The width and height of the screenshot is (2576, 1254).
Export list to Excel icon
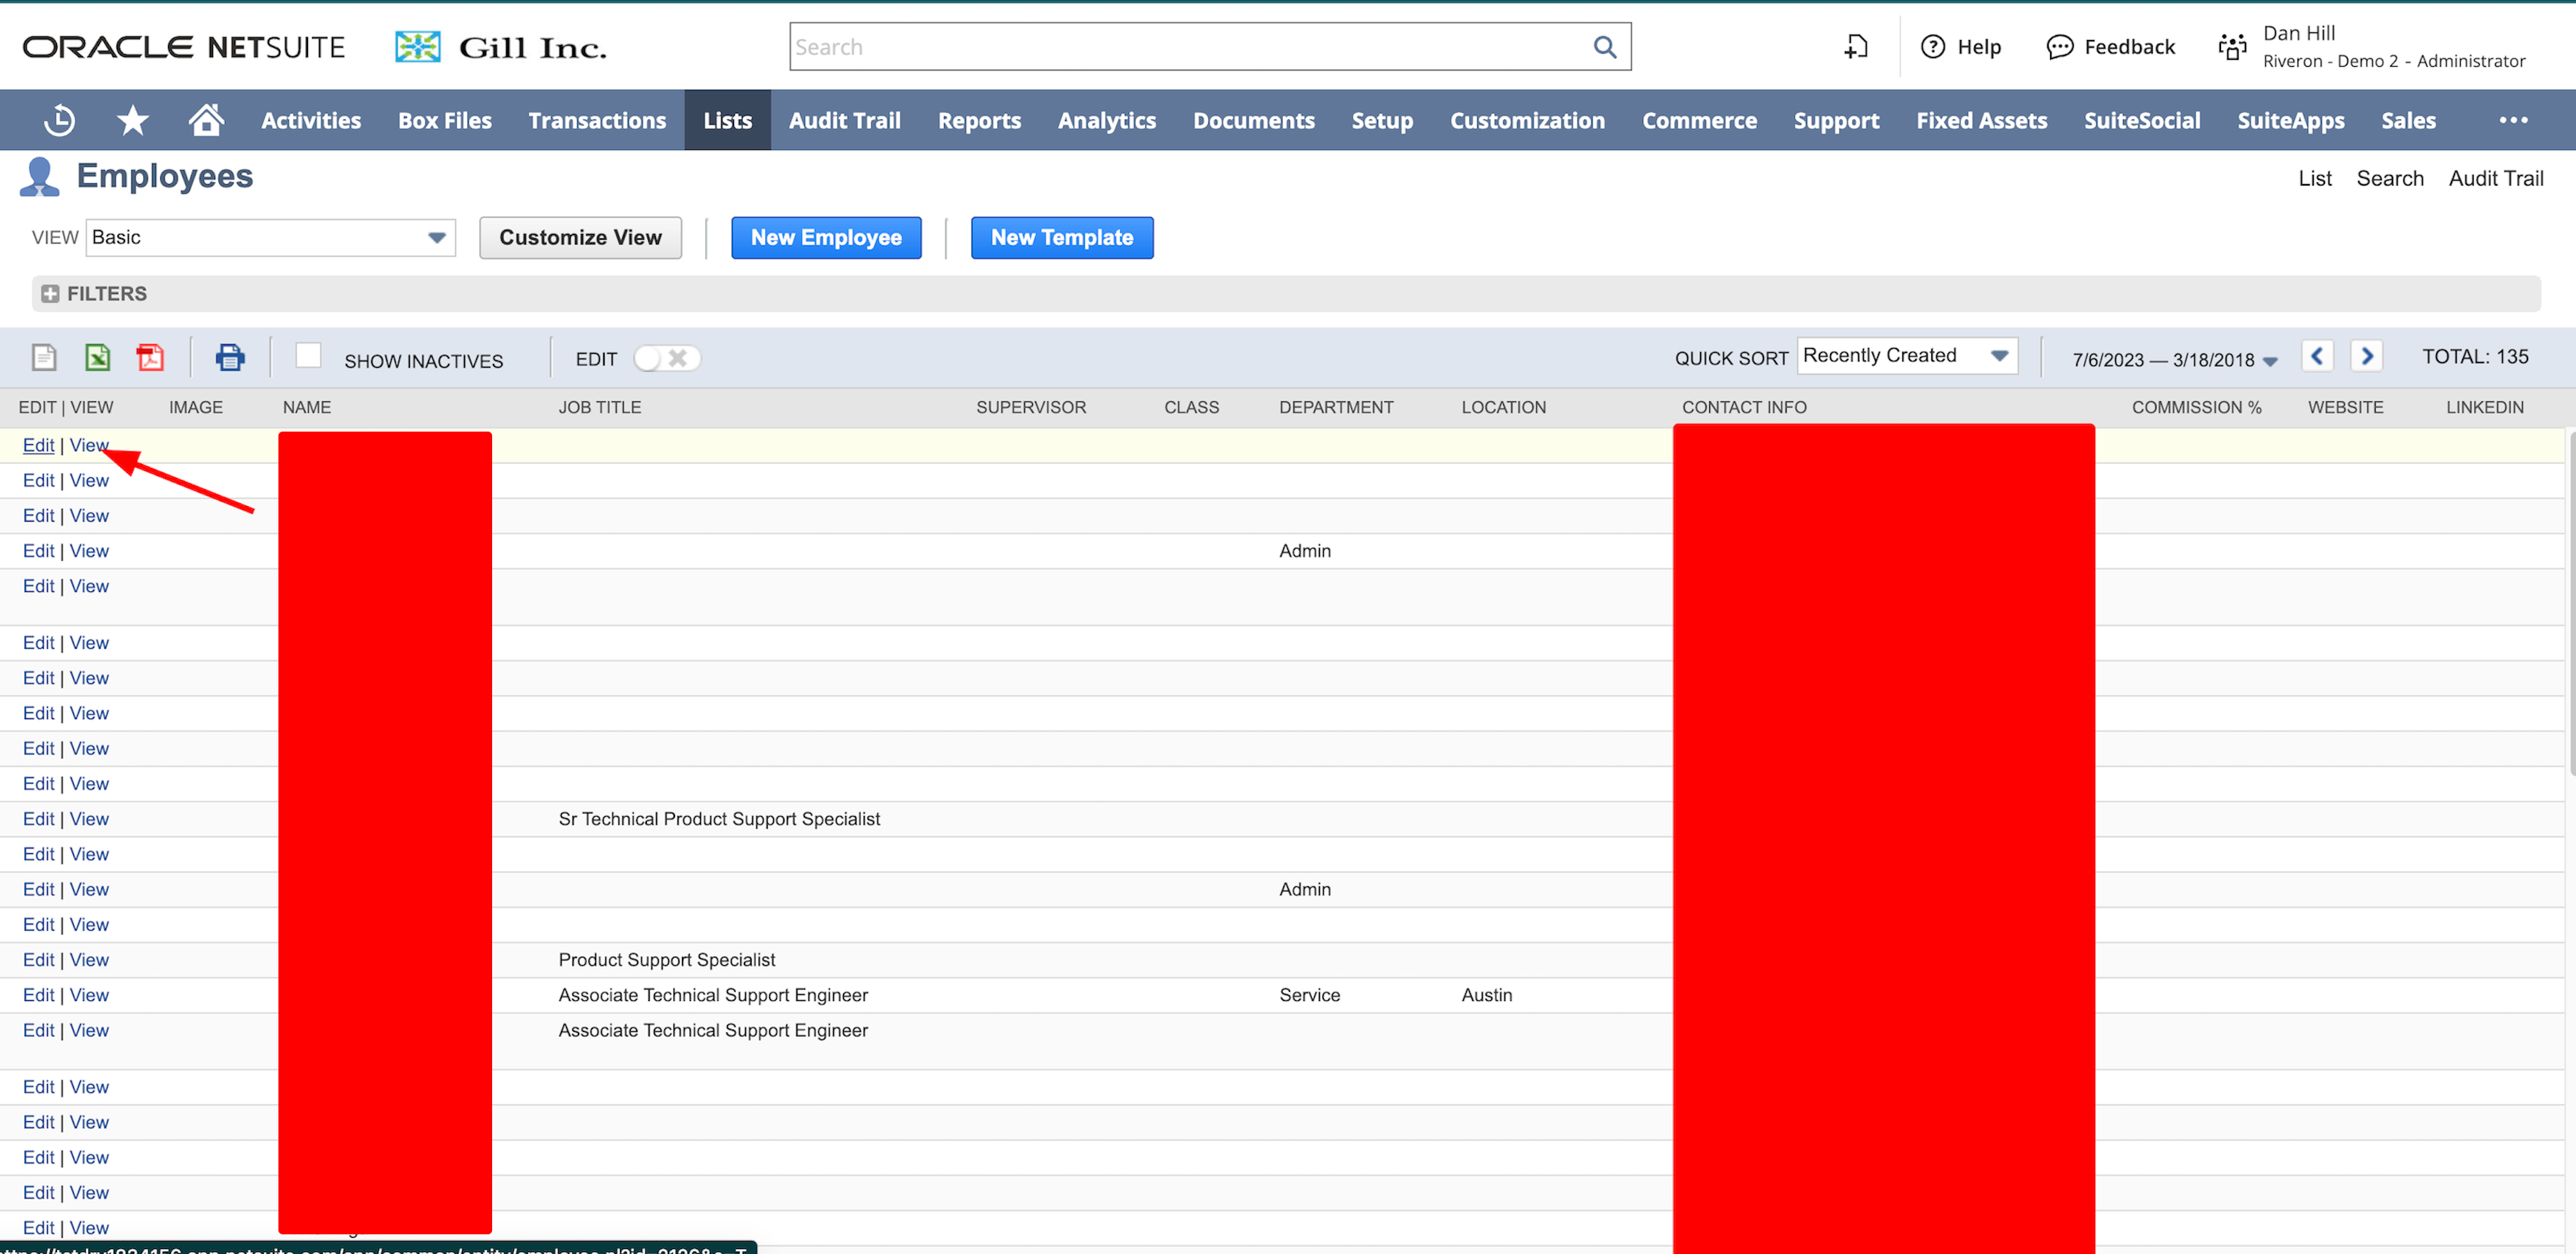point(97,357)
